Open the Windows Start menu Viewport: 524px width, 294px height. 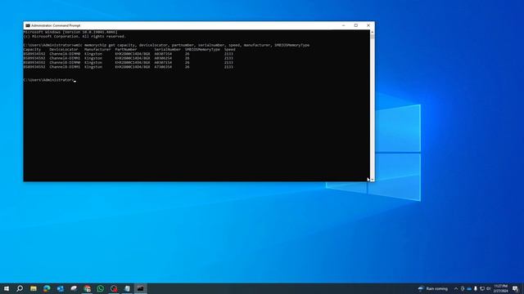[7, 288]
